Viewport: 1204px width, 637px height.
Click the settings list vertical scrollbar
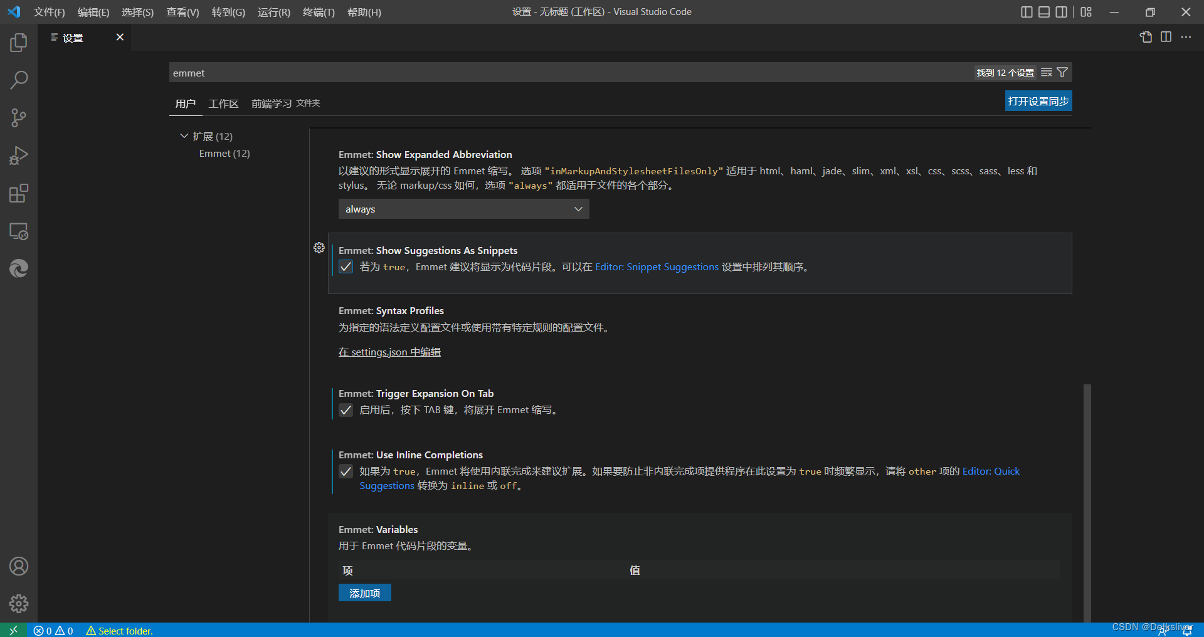point(1087,503)
